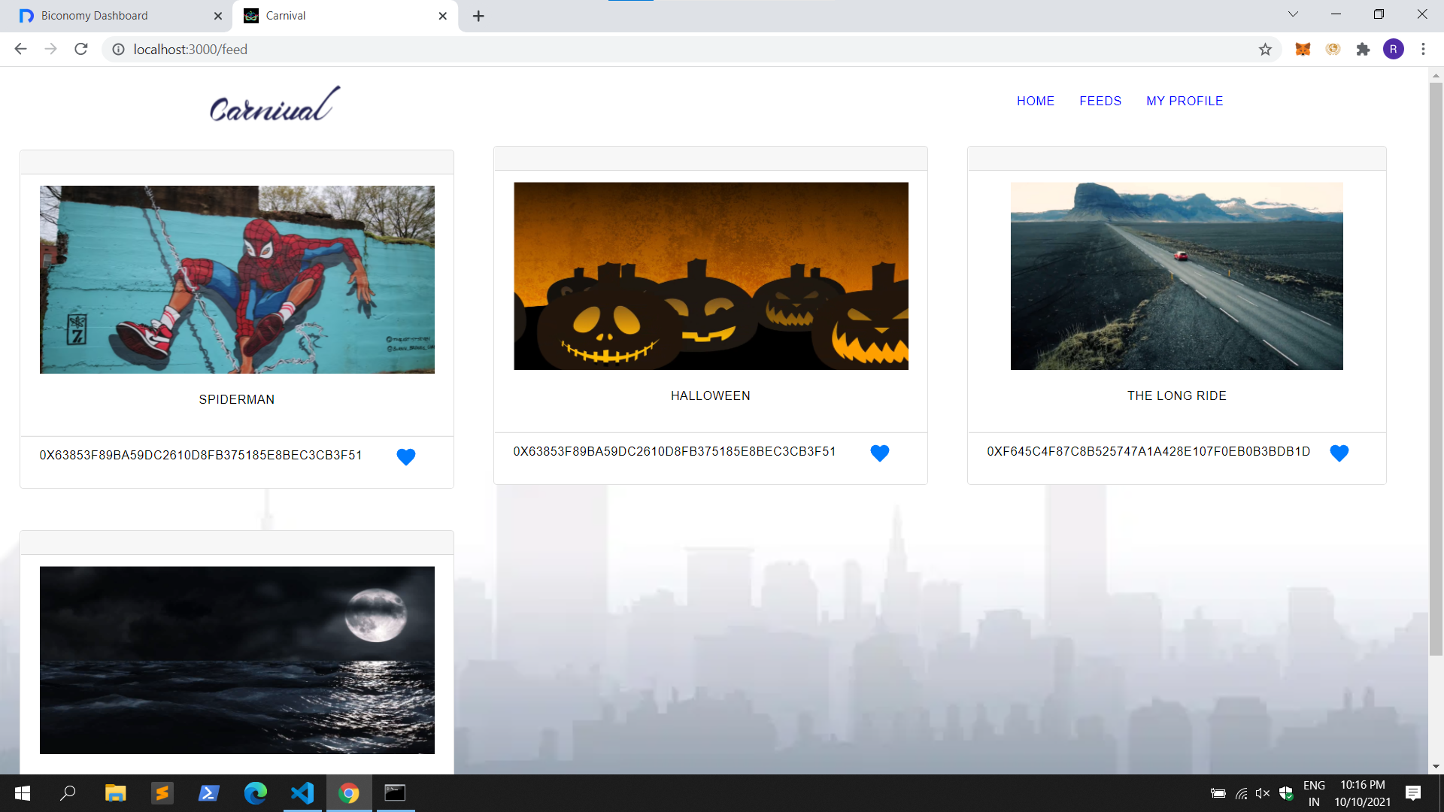Open Visual Studio Code from taskbar

click(x=302, y=793)
